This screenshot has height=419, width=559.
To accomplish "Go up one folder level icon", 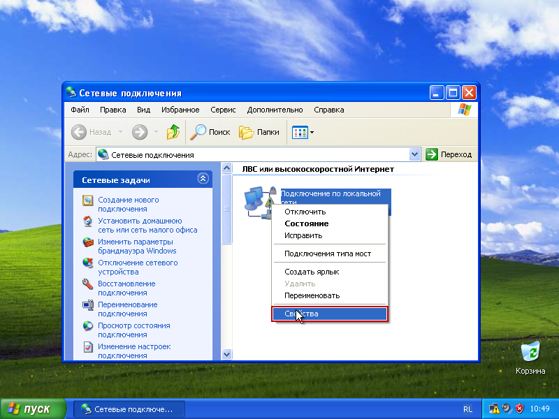I will pos(173,132).
